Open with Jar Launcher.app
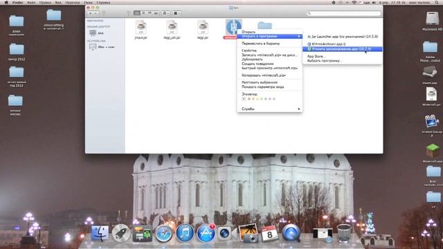This screenshot has width=443, height=249. [x=343, y=37]
